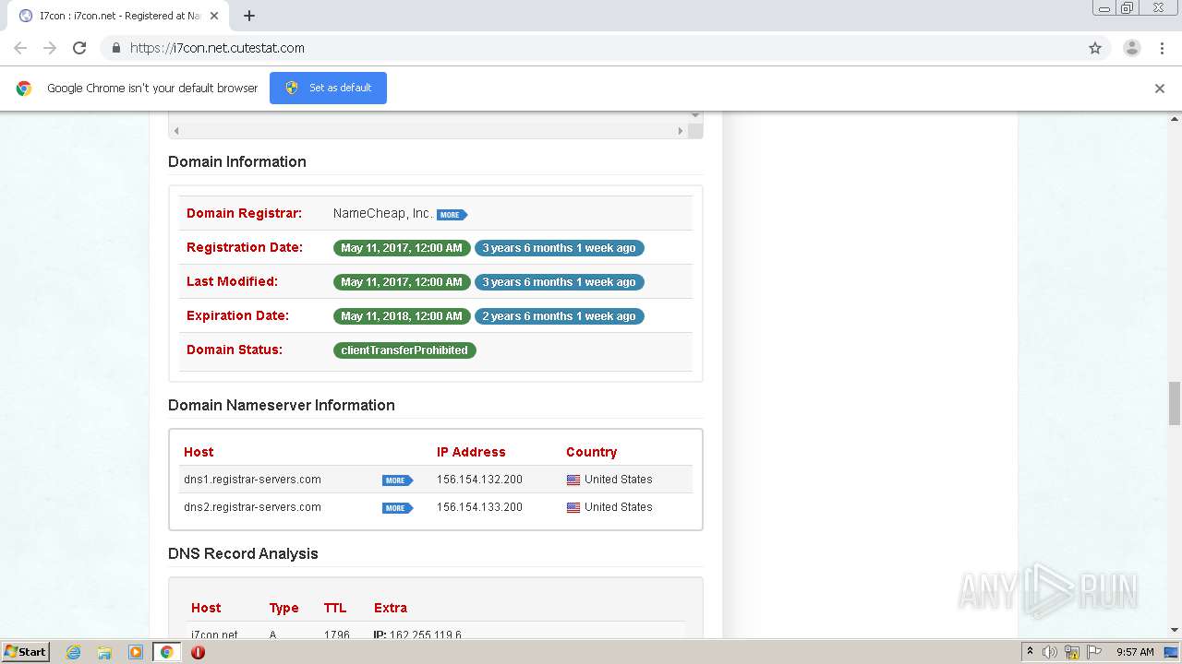Select last modified May 11, 2017 badge
Viewport: 1182px width, 664px height.
402,282
